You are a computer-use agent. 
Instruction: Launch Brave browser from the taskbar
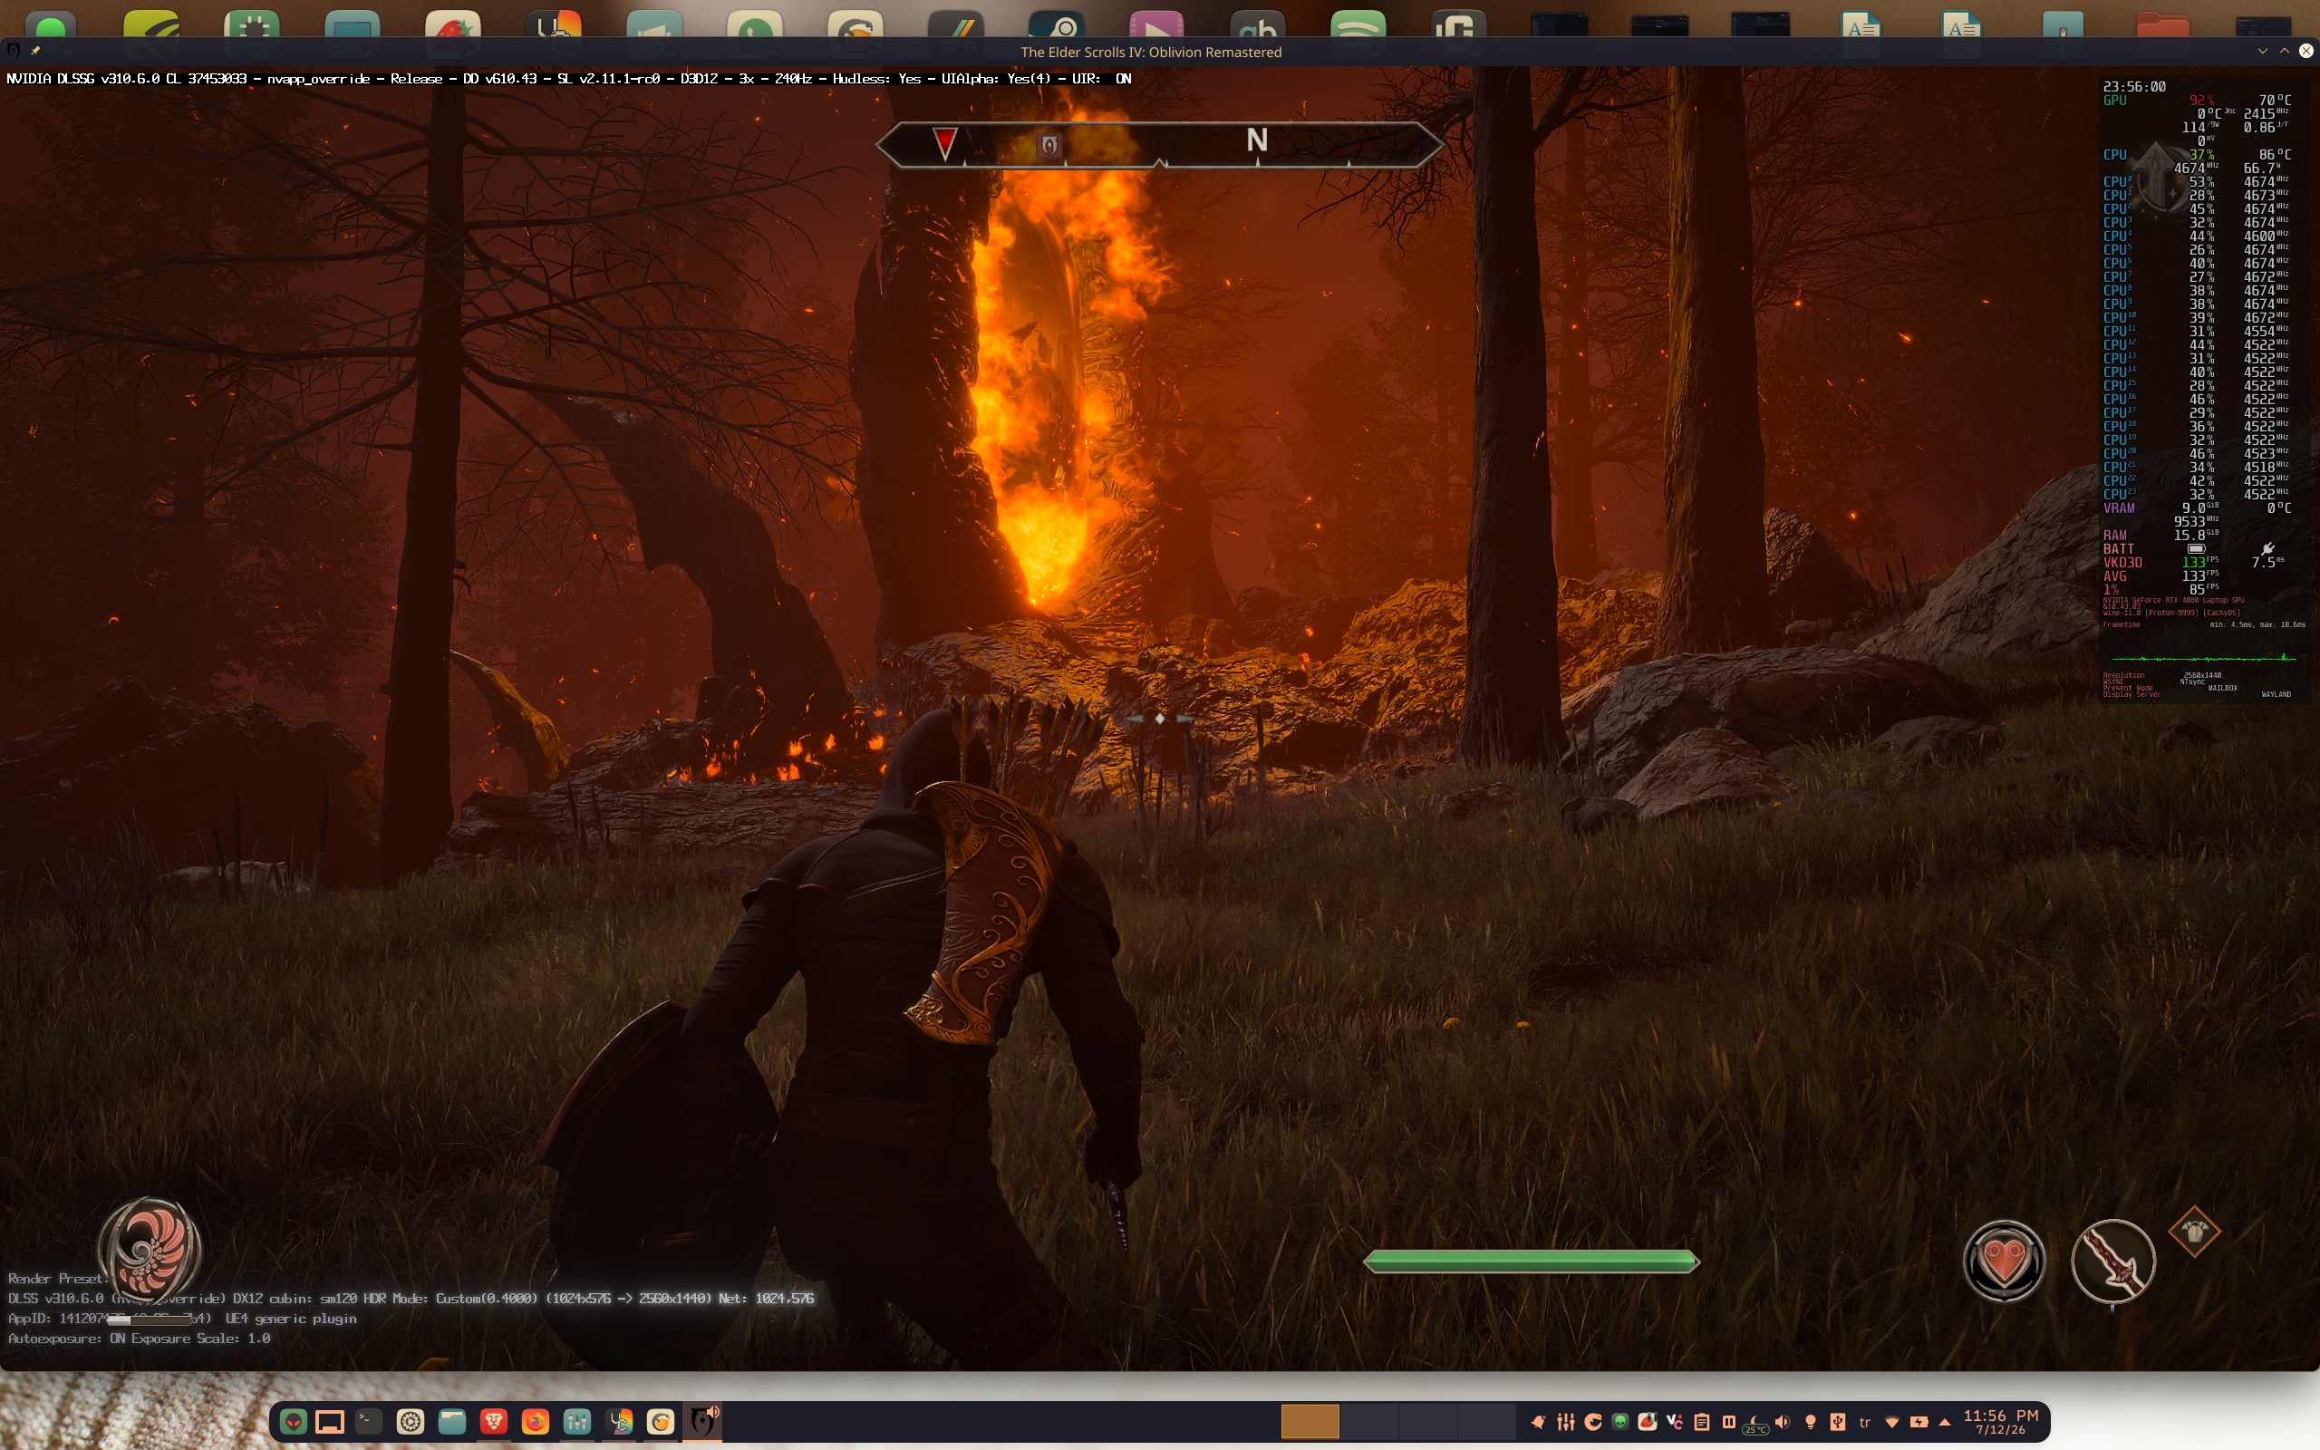point(494,1421)
